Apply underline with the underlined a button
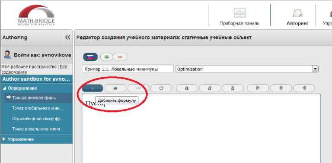 (x=233, y=88)
